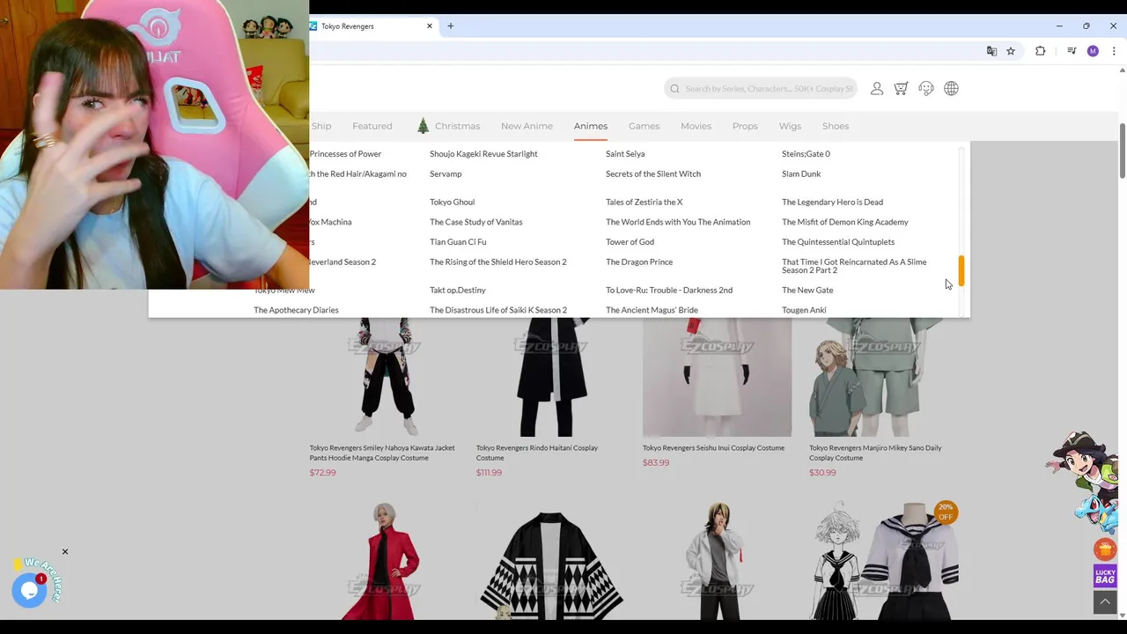The width and height of the screenshot is (1127, 634).
Task: Open the customer support headset icon
Action: pos(926,88)
